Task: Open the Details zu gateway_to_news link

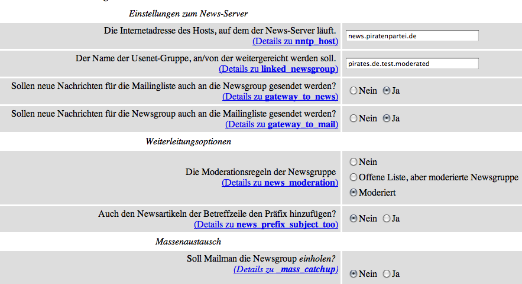Action: click(280, 97)
